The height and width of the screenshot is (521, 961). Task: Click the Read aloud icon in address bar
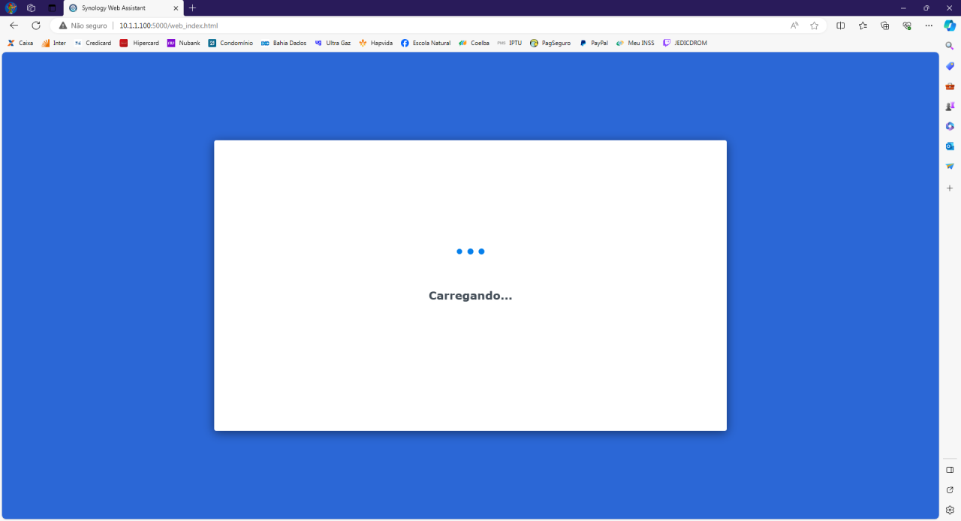point(794,26)
